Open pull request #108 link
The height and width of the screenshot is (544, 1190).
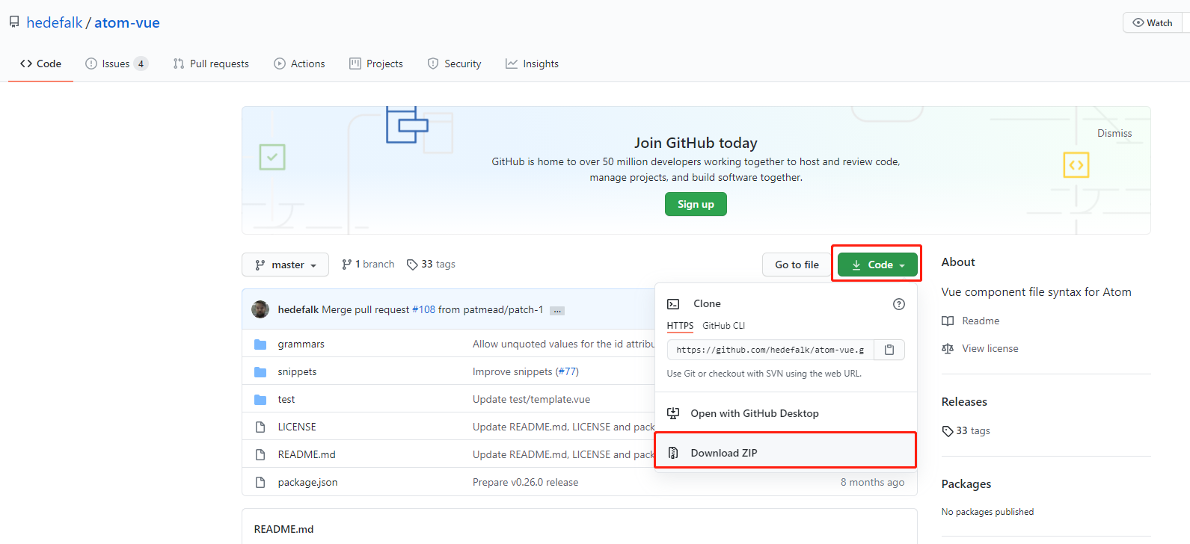coord(423,309)
